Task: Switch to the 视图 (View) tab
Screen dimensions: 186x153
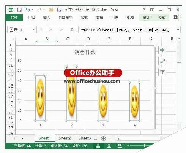Action: (130, 17)
